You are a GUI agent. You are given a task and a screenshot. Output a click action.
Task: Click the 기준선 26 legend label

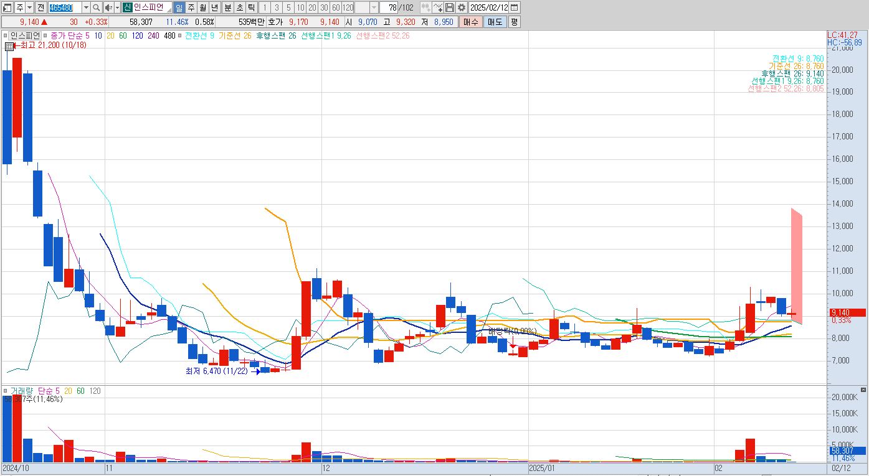(235, 35)
